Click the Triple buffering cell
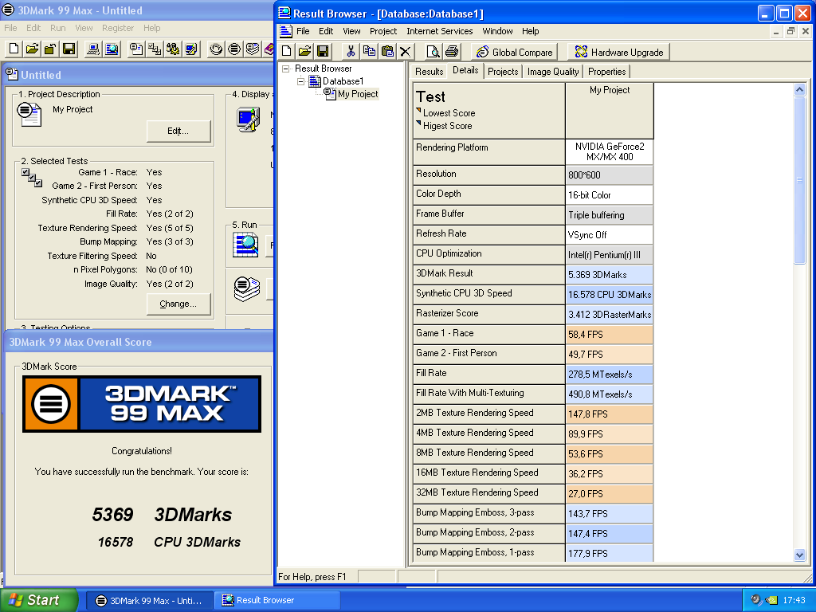Image resolution: width=816 pixels, height=612 pixels. click(610, 215)
